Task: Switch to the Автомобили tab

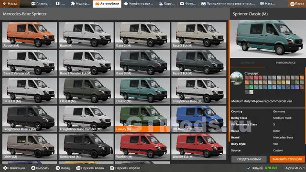Action: 107,4
